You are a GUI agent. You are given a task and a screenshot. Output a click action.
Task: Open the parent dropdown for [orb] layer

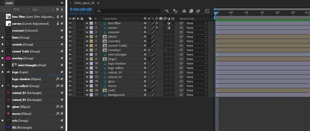click(x=196, y=90)
